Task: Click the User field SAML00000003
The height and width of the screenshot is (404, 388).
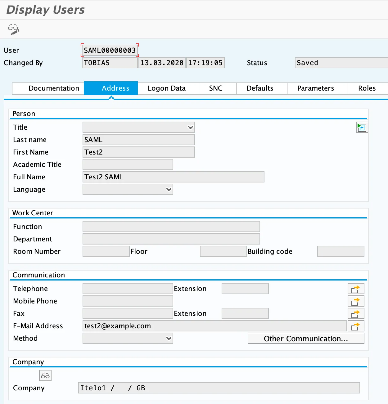Action: [110, 50]
